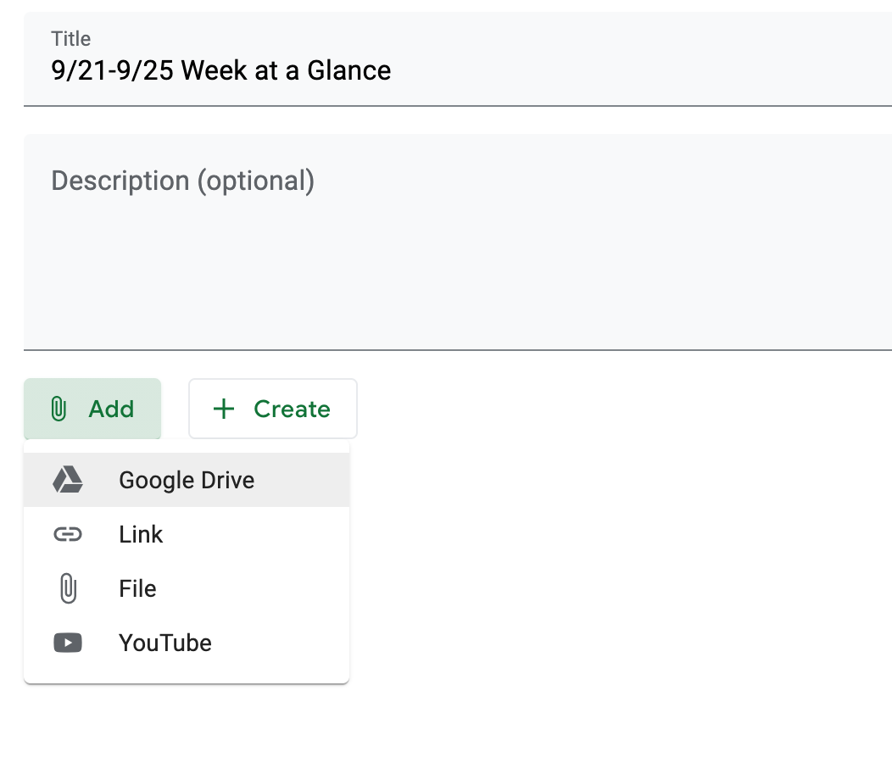Viewport: 892px width, 763px height.
Task: Click the YouTube play icon
Action: click(68, 643)
